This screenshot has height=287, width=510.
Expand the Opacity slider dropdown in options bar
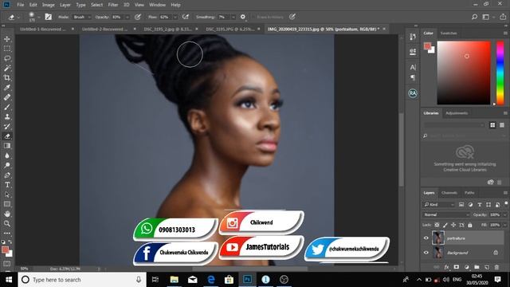pos(127,17)
